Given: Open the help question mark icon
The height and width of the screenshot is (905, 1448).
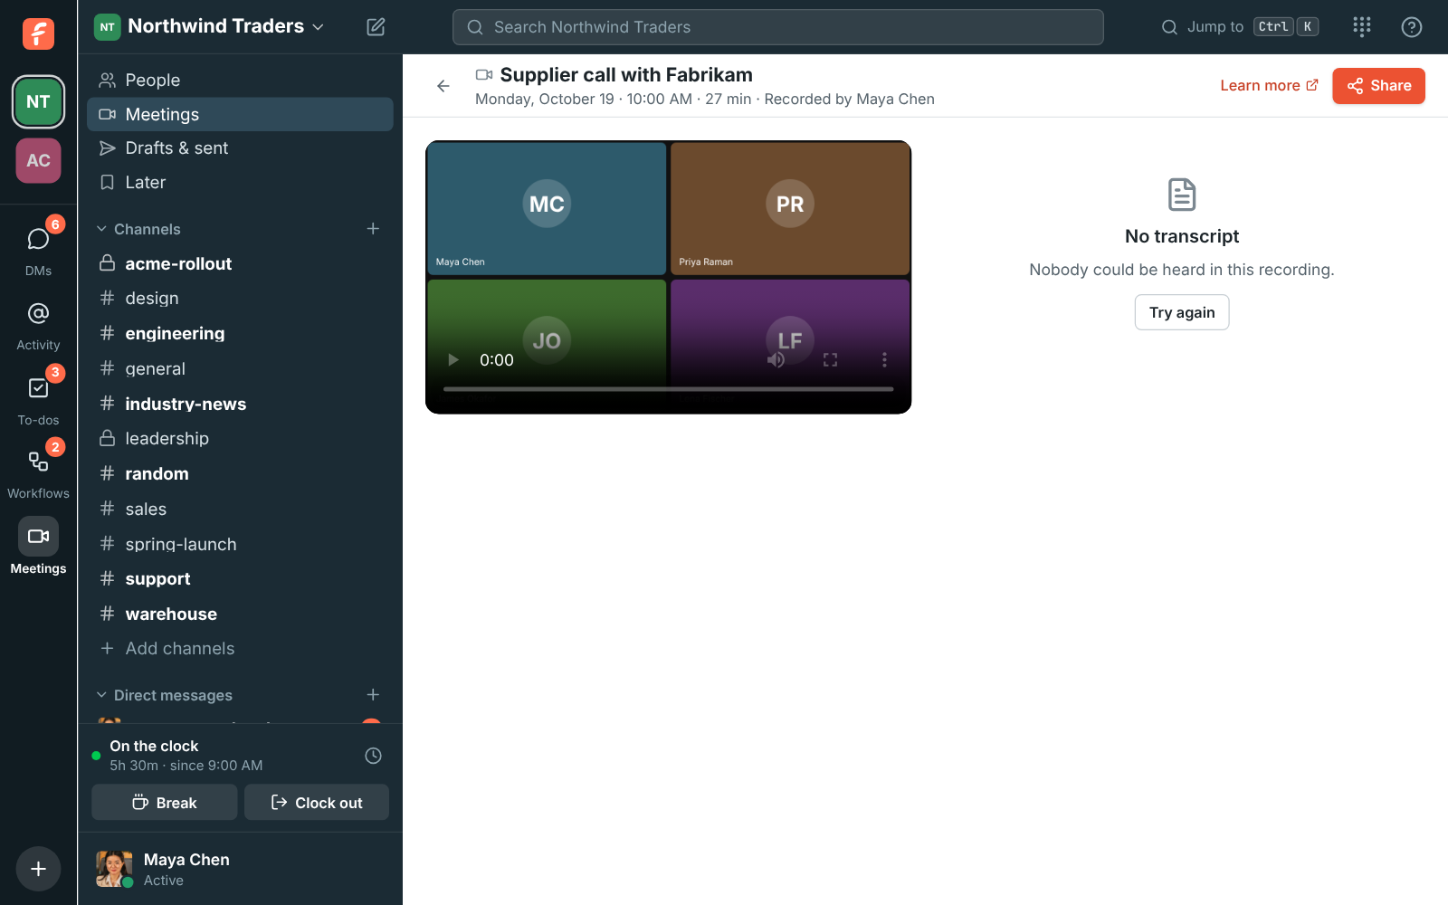Looking at the screenshot, I should click(1412, 27).
